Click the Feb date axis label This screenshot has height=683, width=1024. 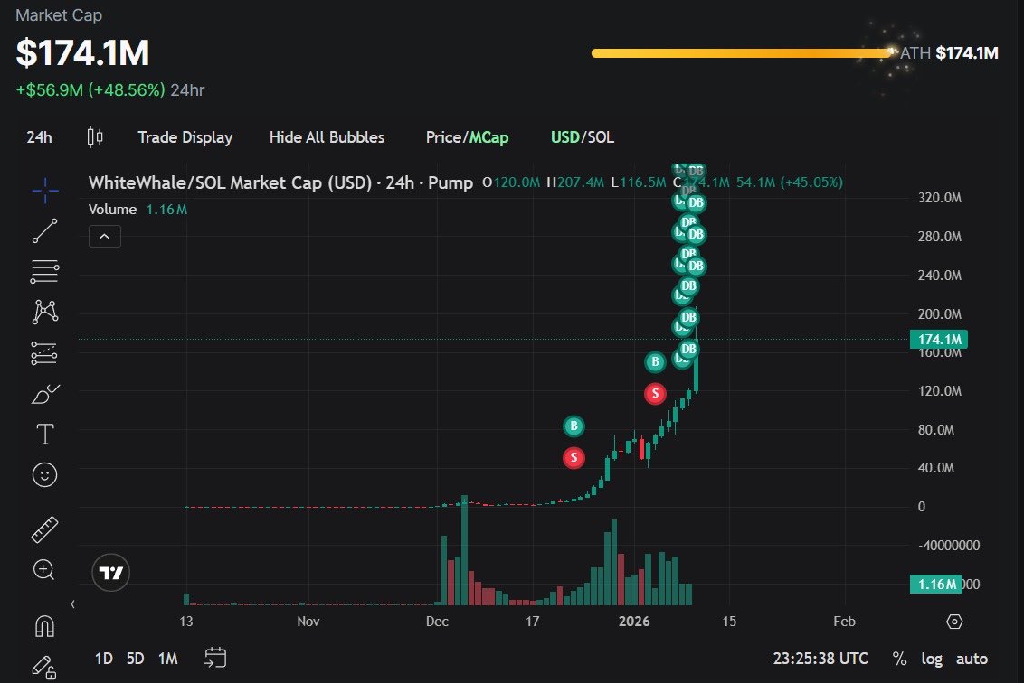pos(844,621)
